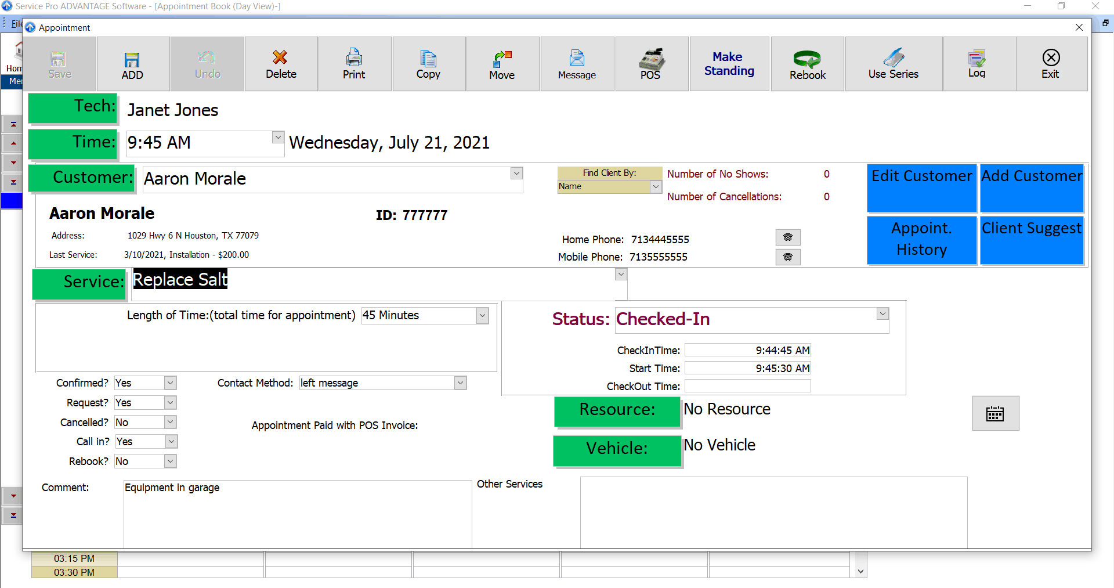Image resolution: width=1114 pixels, height=588 pixels.
Task: Expand the Time dropdown showing 9:45 AM
Action: click(x=278, y=138)
